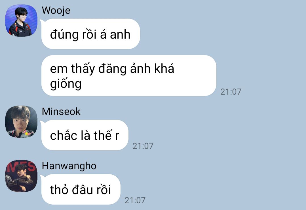Click the sender name Minseok
Screen dimensions: 306x210
pyautogui.click(x=61, y=112)
